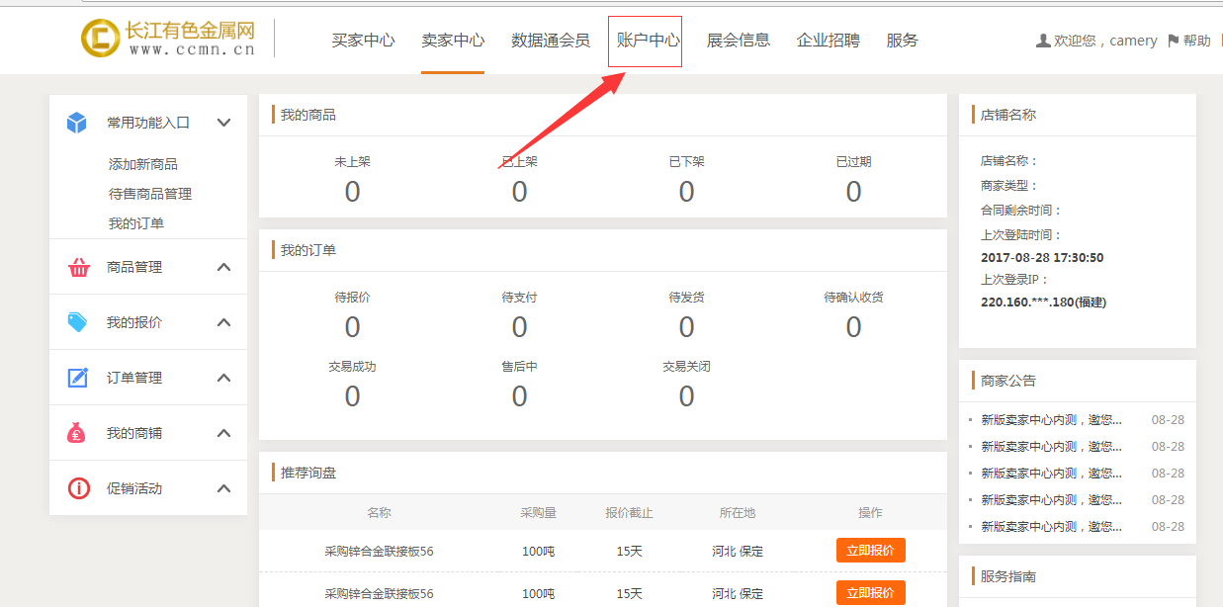Click 立即报价 button in first inquiry row
The width and height of the screenshot is (1223, 607).
coord(870,551)
